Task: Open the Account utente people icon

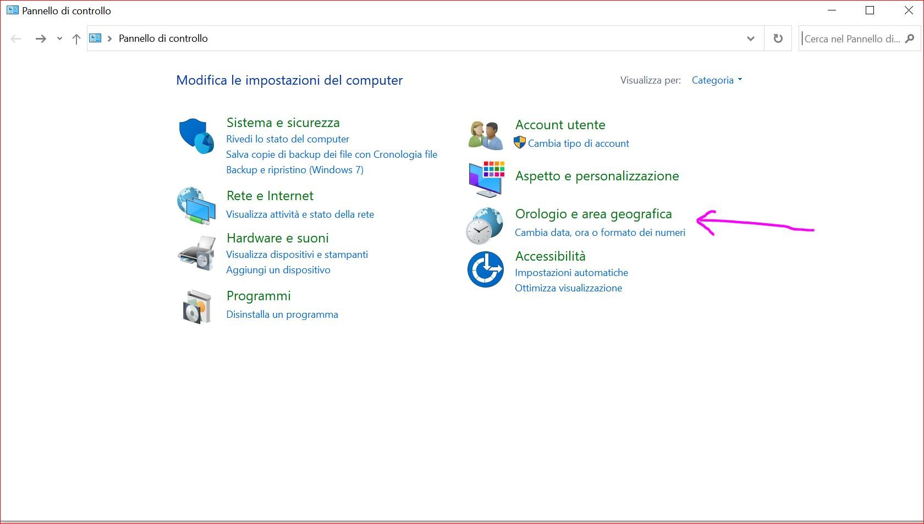Action: point(486,135)
